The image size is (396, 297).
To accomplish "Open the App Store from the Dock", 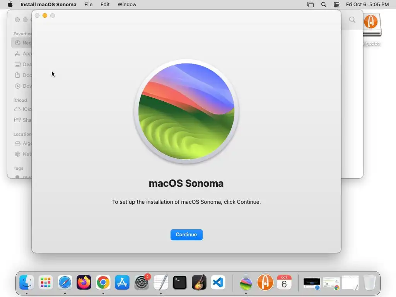I will coord(122,282).
